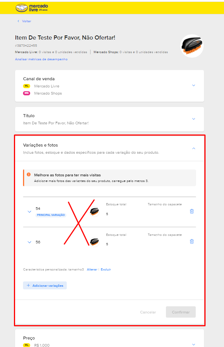Click the Mercado Livre handshake logo
Image resolution: width=224 pixels, height=347 pixels.
coord(21,8)
